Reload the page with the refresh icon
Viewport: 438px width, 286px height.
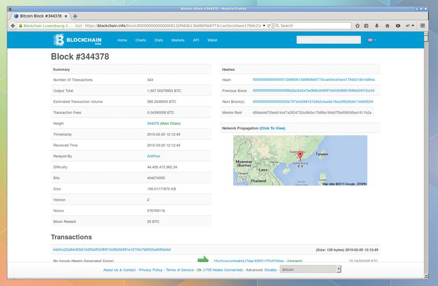click(269, 26)
